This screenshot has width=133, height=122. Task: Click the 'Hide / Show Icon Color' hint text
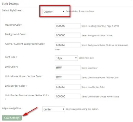point(83,11)
